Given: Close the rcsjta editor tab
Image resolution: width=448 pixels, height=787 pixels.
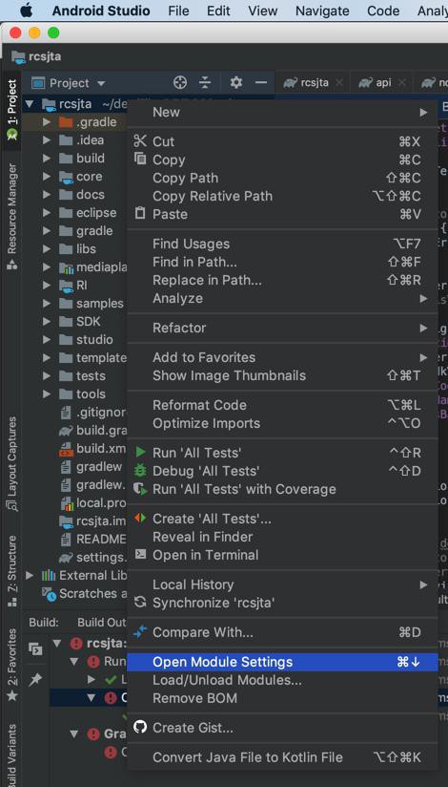Looking at the screenshot, I should click(339, 83).
